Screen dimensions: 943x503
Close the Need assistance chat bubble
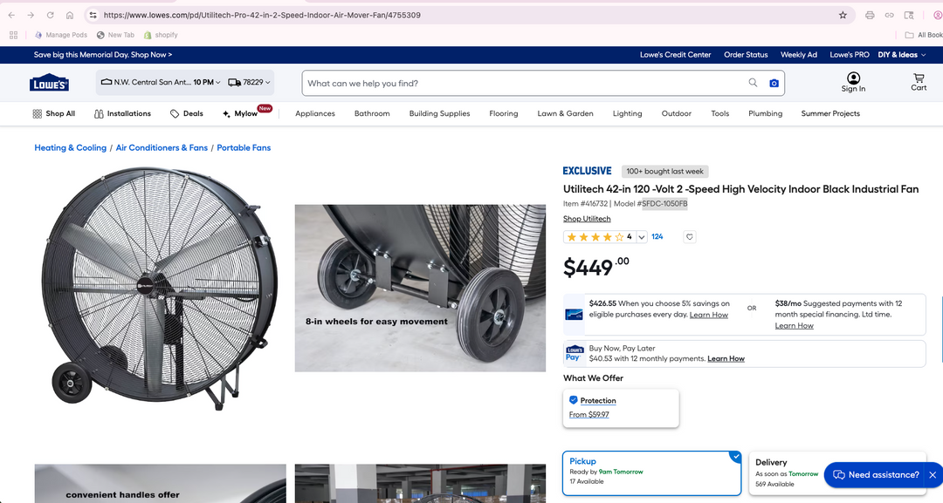[x=933, y=475]
